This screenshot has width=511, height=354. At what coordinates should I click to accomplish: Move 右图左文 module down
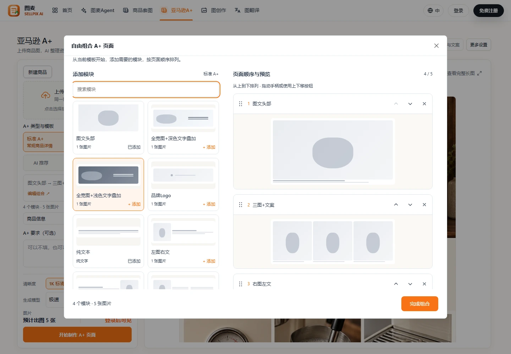[410, 284]
